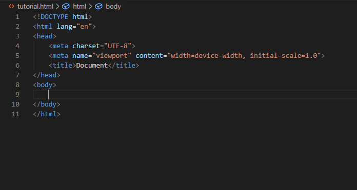Click the orange tutorial.html file icon in breadcrumb
This screenshot has width=357, height=190.
tap(11, 6)
